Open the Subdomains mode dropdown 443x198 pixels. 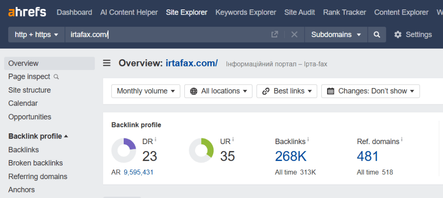(x=336, y=35)
